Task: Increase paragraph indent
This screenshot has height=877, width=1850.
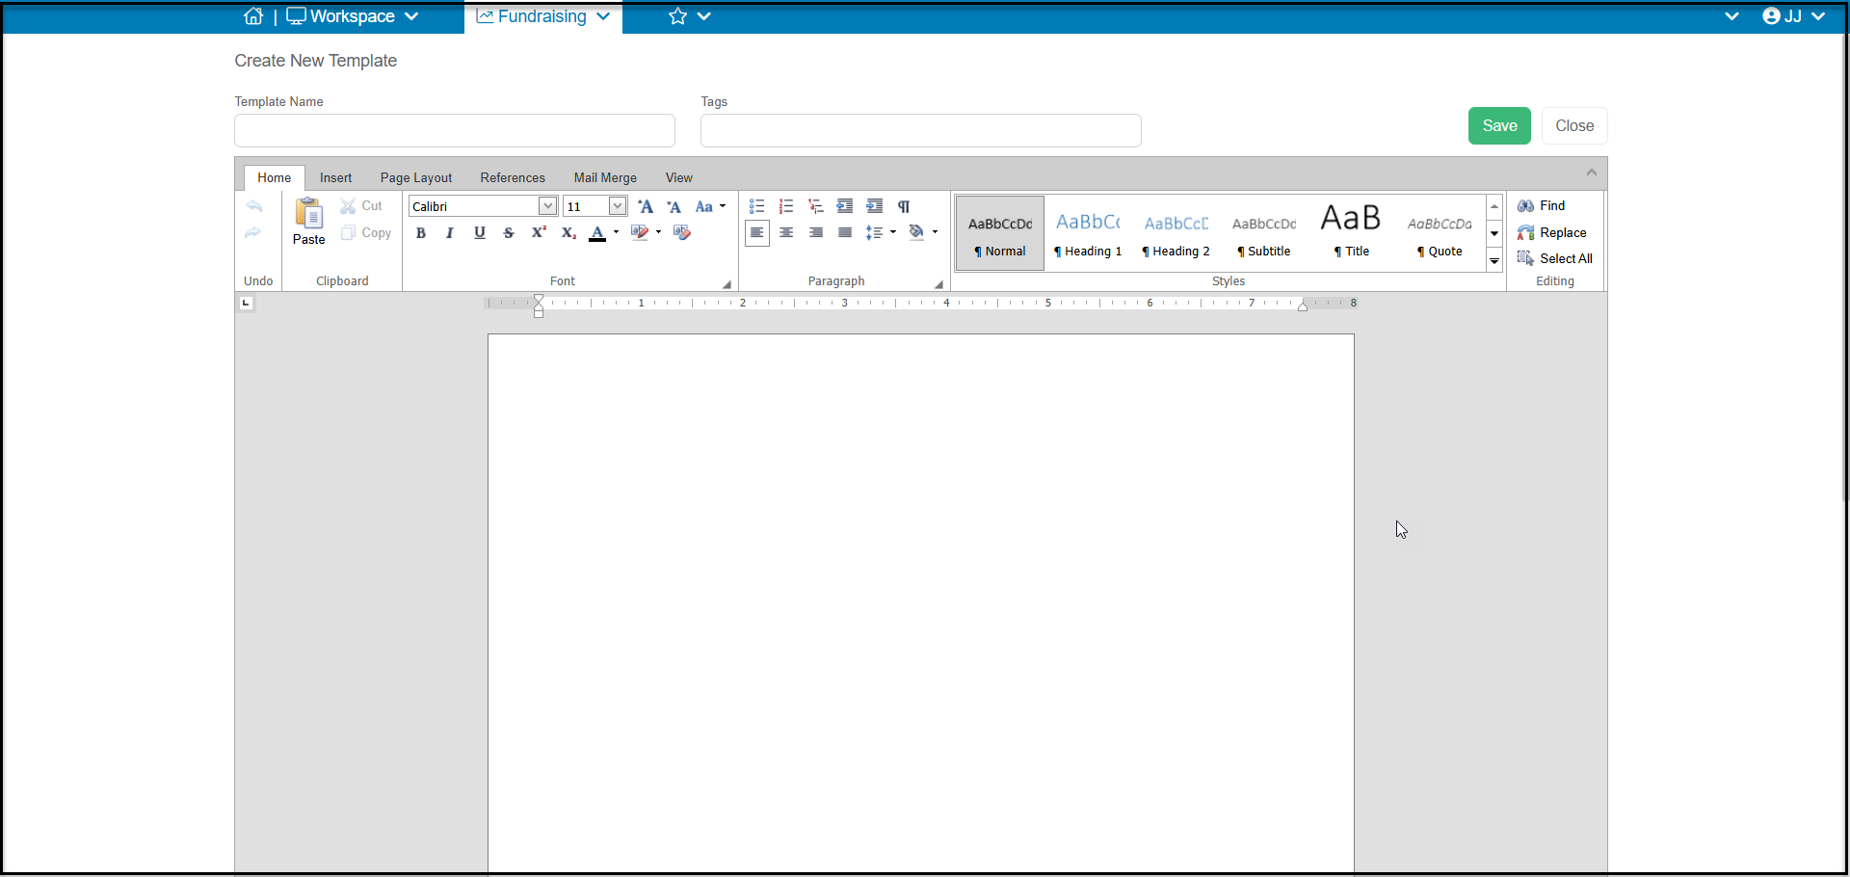Action: (x=875, y=206)
